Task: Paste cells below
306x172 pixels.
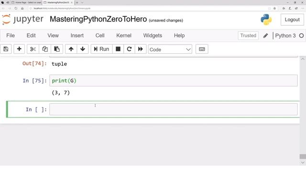Action: (57, 49)
